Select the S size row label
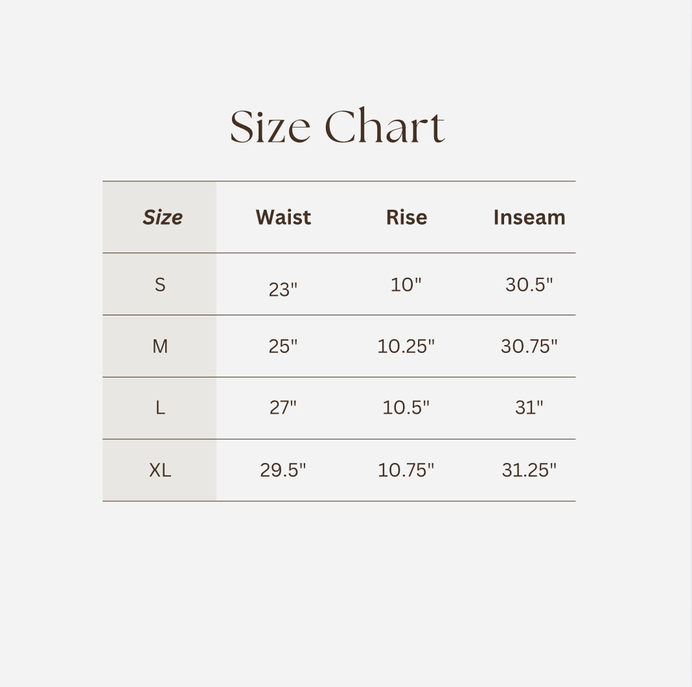This screenshot has height=687, width=692. pyautogui.click(x=160, y=284)
